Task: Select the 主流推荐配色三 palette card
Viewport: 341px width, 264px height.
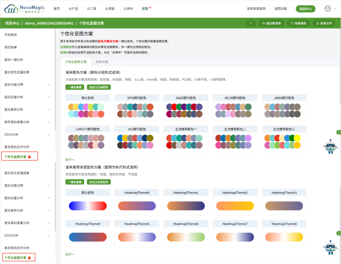Action: coord(284,139)
